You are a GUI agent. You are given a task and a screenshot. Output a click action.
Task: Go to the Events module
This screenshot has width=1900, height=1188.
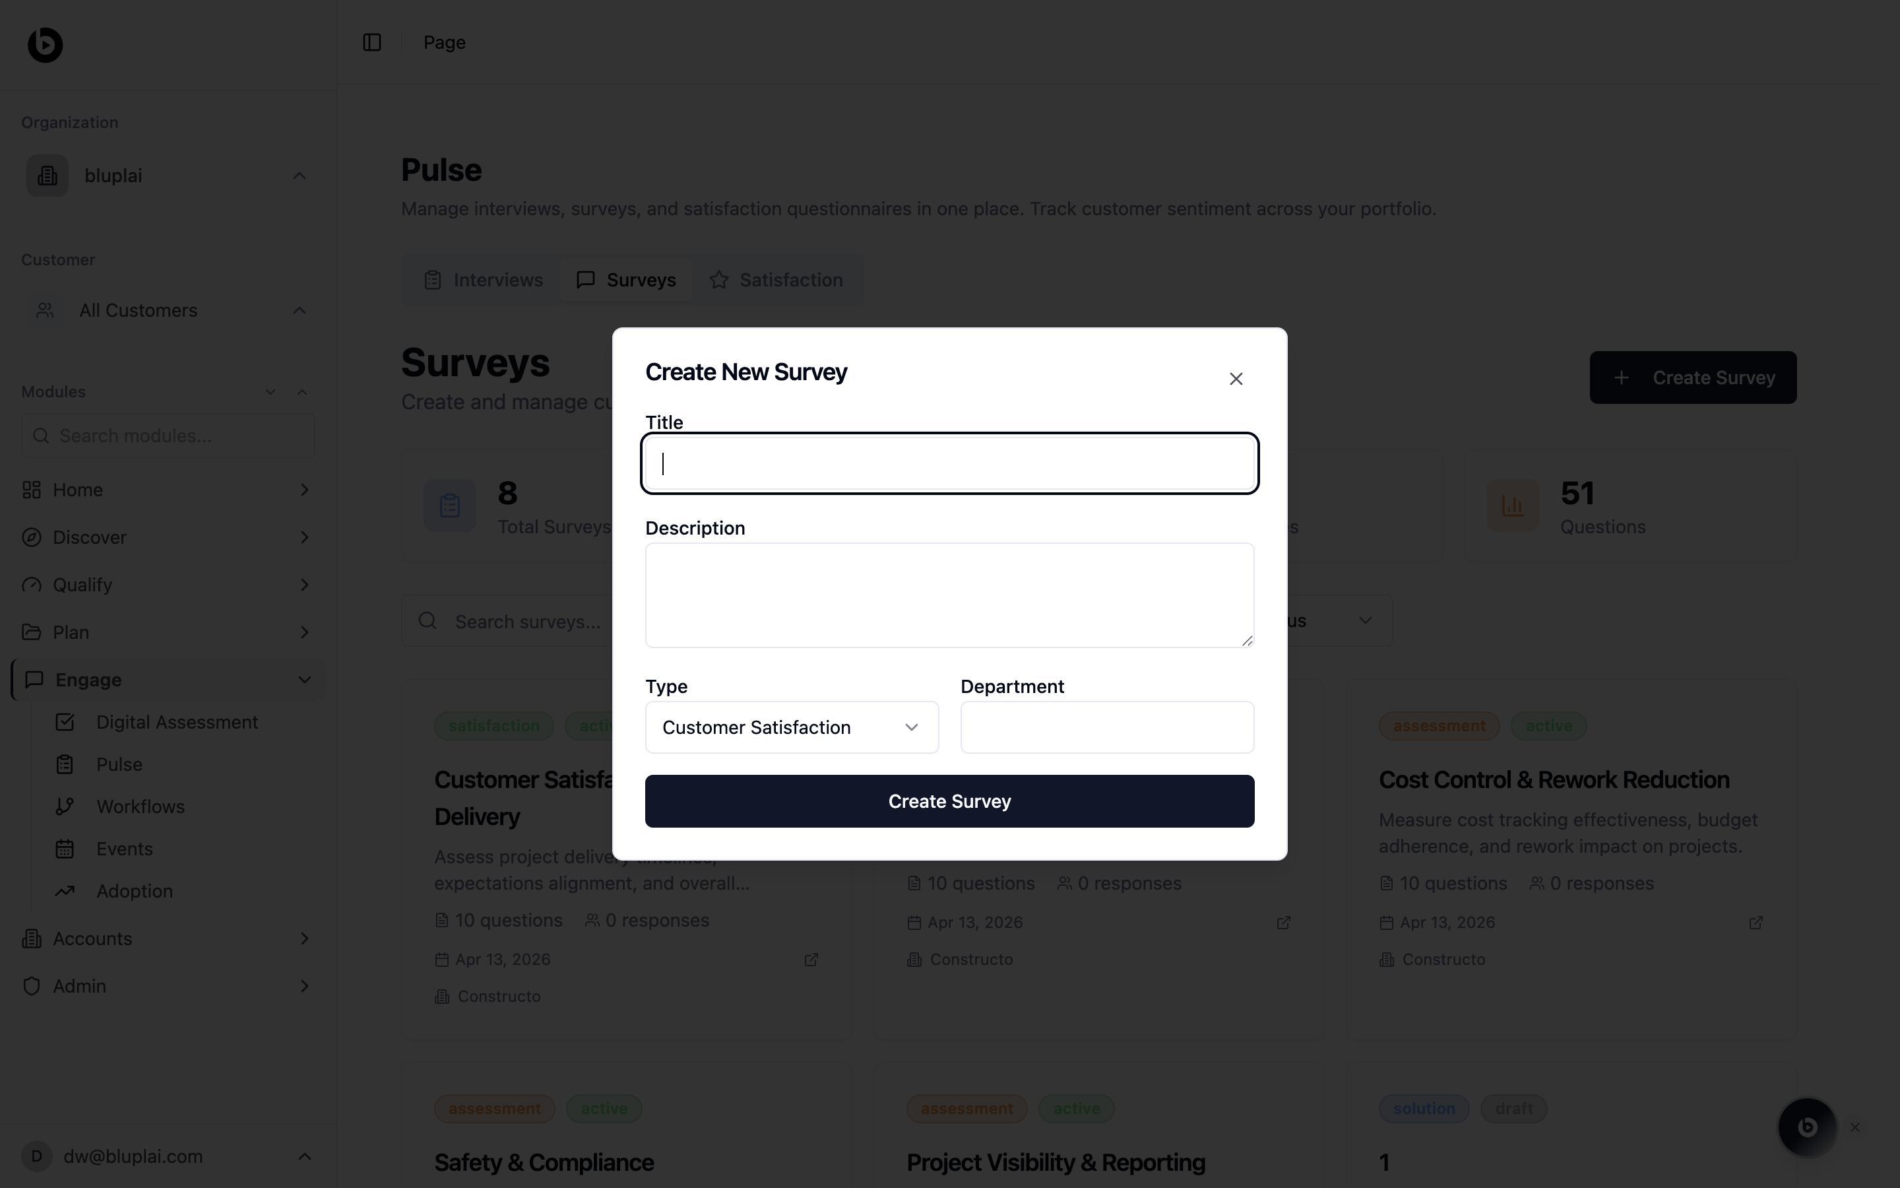tap(124, 849)
